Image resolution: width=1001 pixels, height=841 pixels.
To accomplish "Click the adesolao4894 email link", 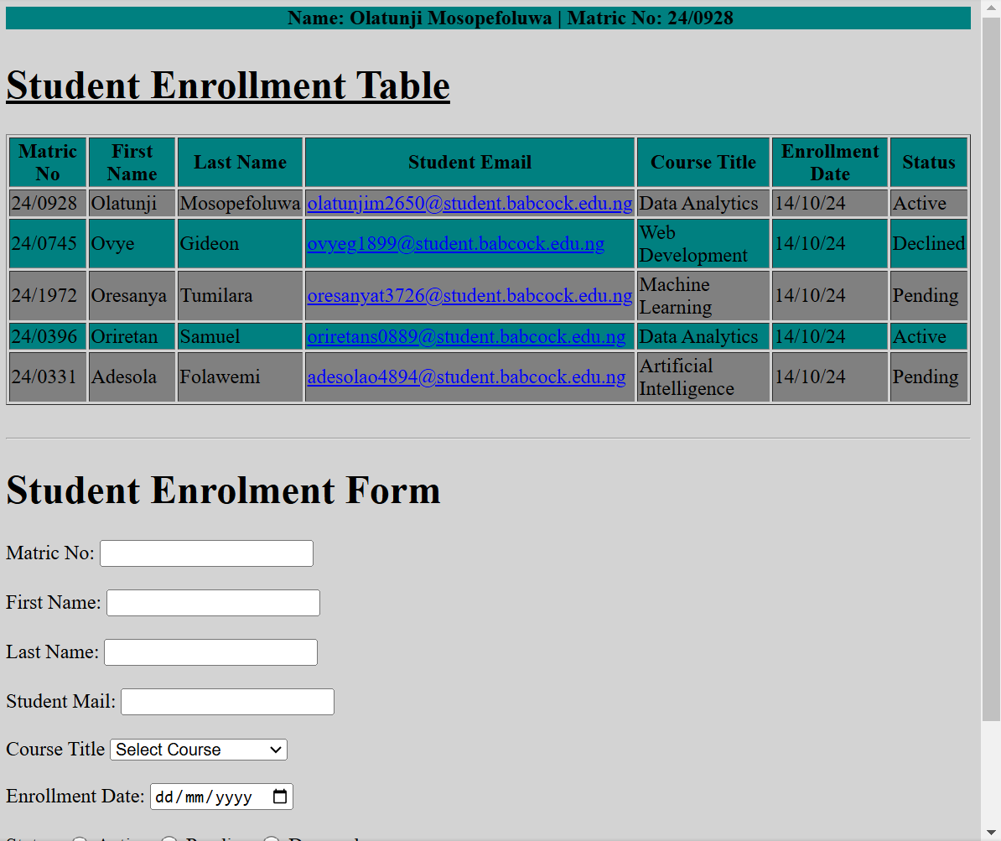I will click(466, 377).
